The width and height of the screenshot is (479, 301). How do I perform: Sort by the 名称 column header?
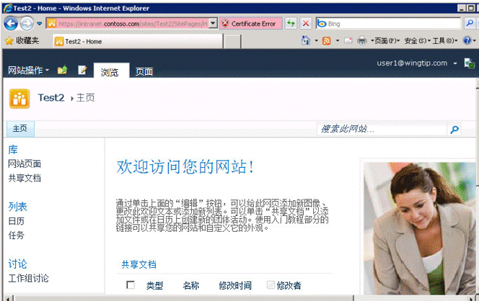pos(191,285)
